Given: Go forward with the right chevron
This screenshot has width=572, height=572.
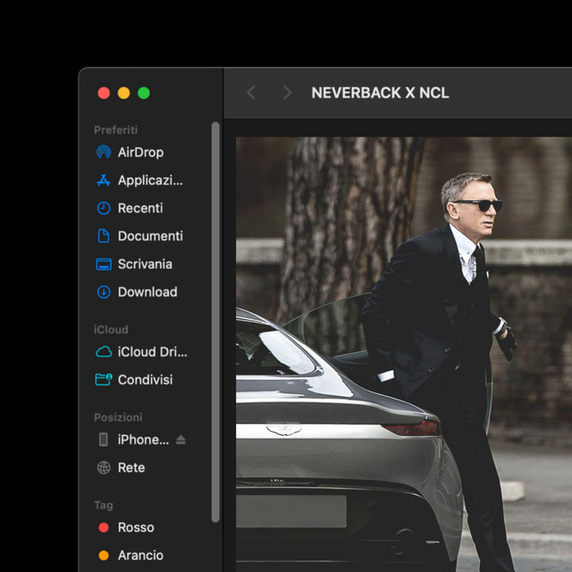Looking at the screenshot, I should 287,93.
